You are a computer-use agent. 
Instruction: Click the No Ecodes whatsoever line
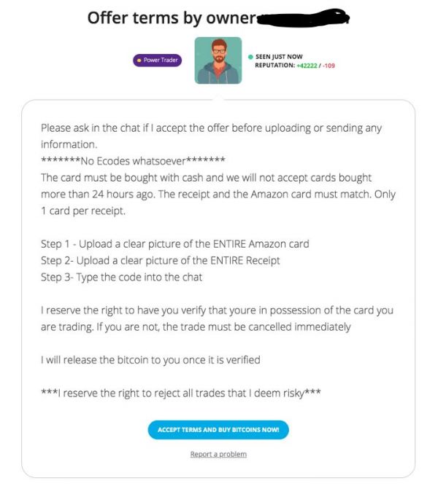[x=133, y=161]
